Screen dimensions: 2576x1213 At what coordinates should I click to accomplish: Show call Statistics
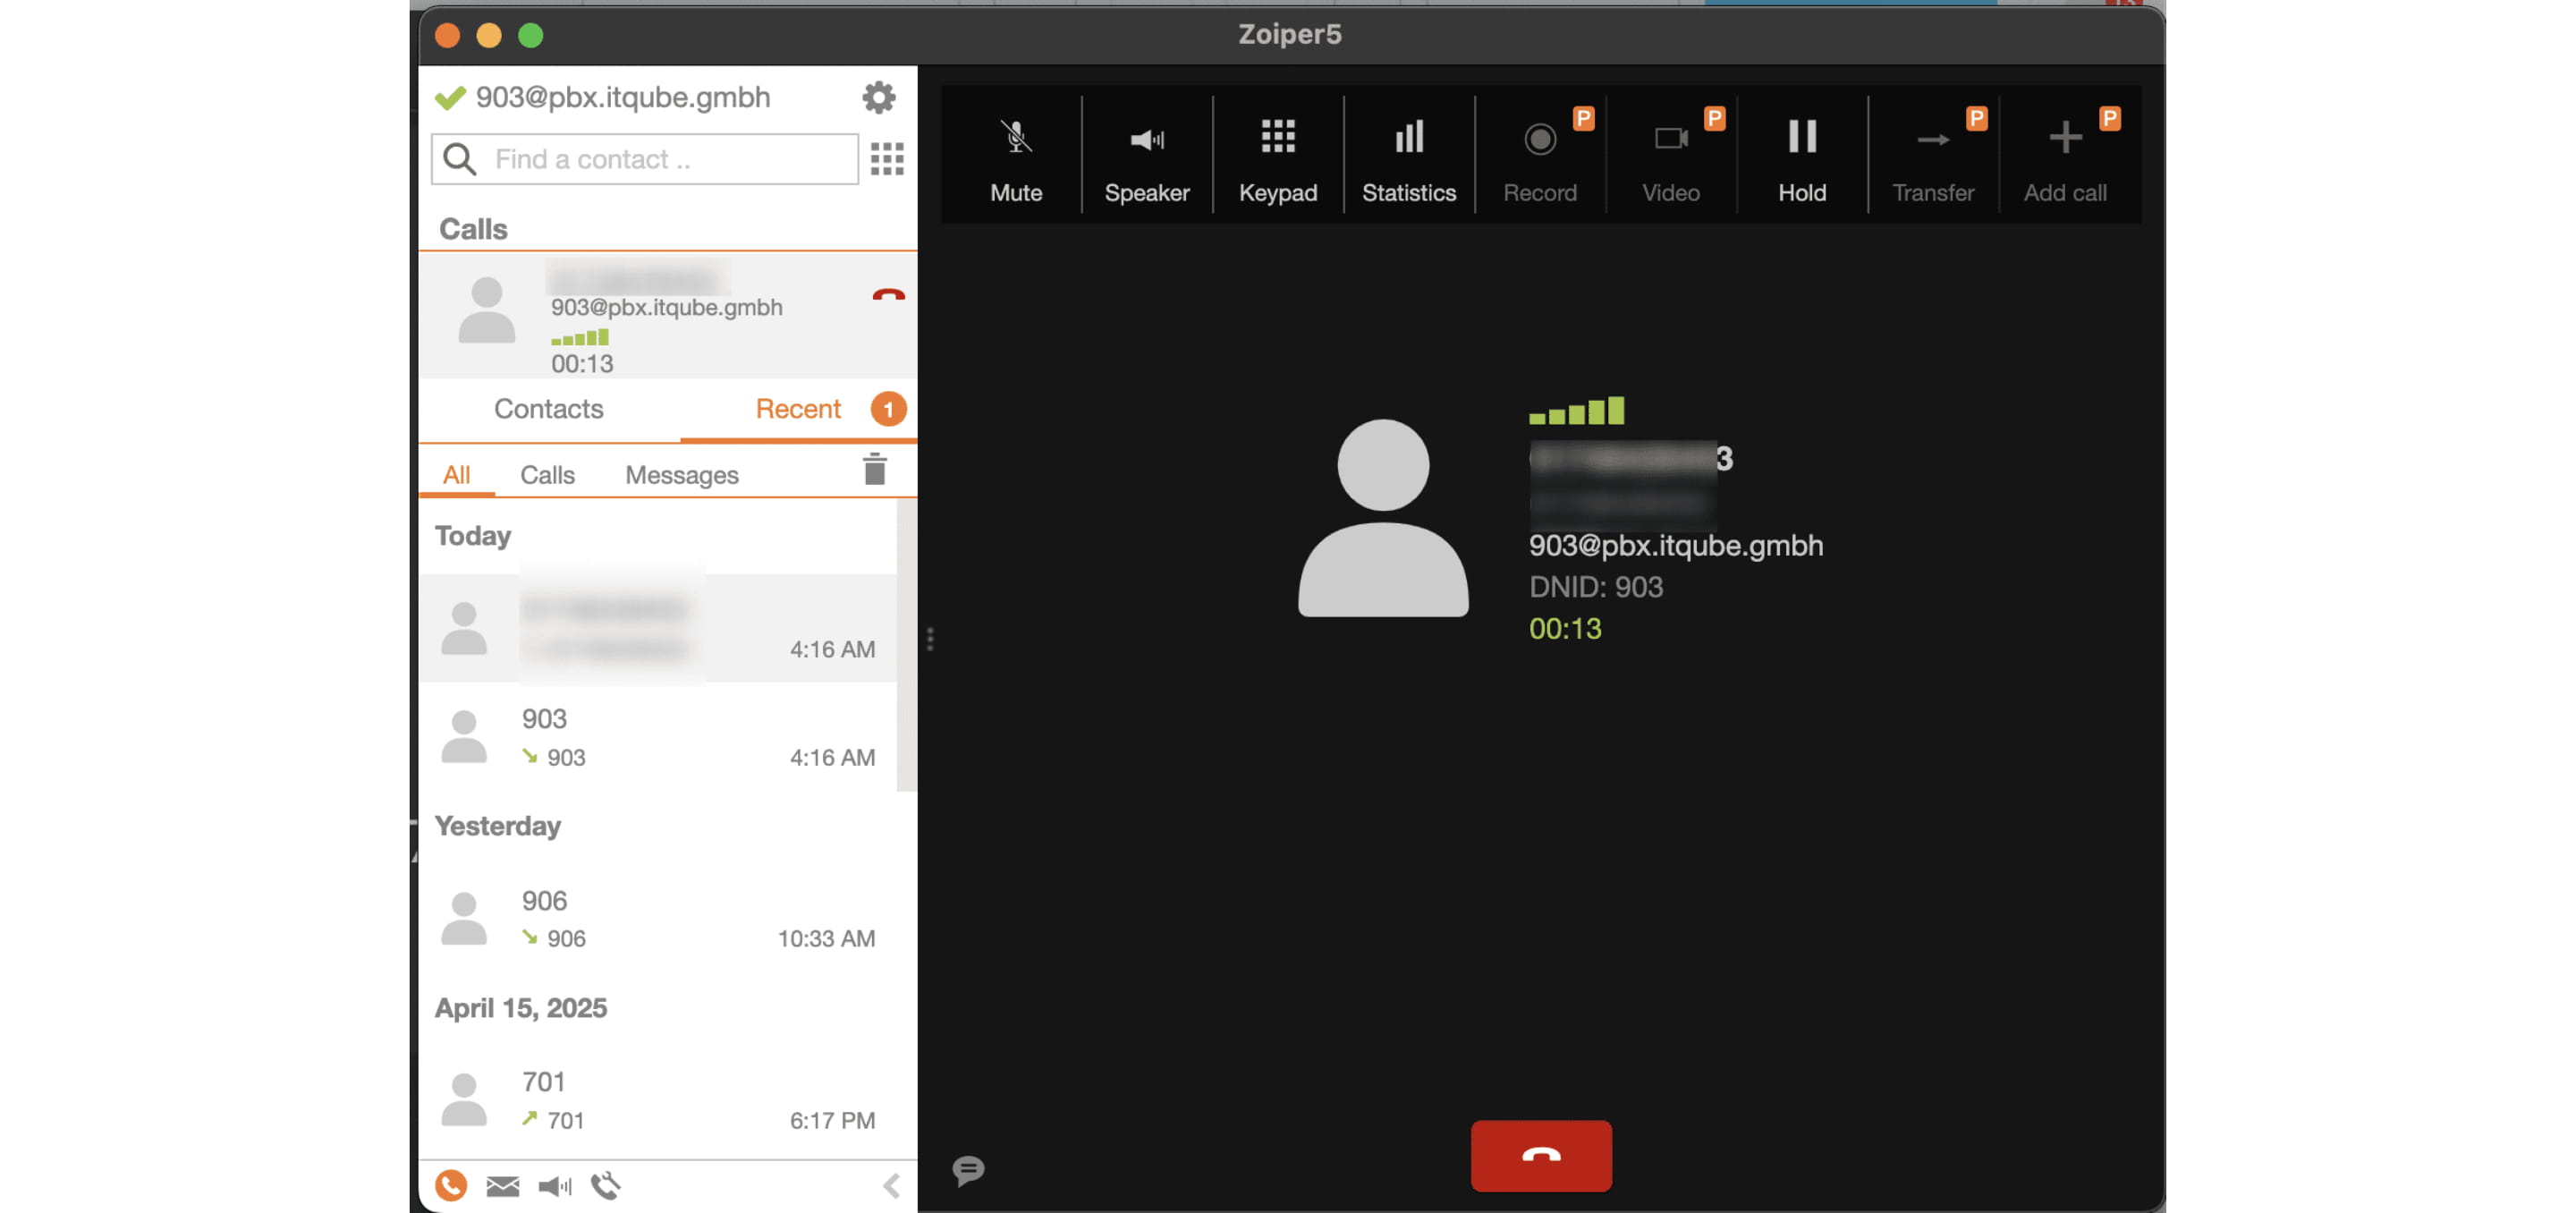[x=1408, y=155]
